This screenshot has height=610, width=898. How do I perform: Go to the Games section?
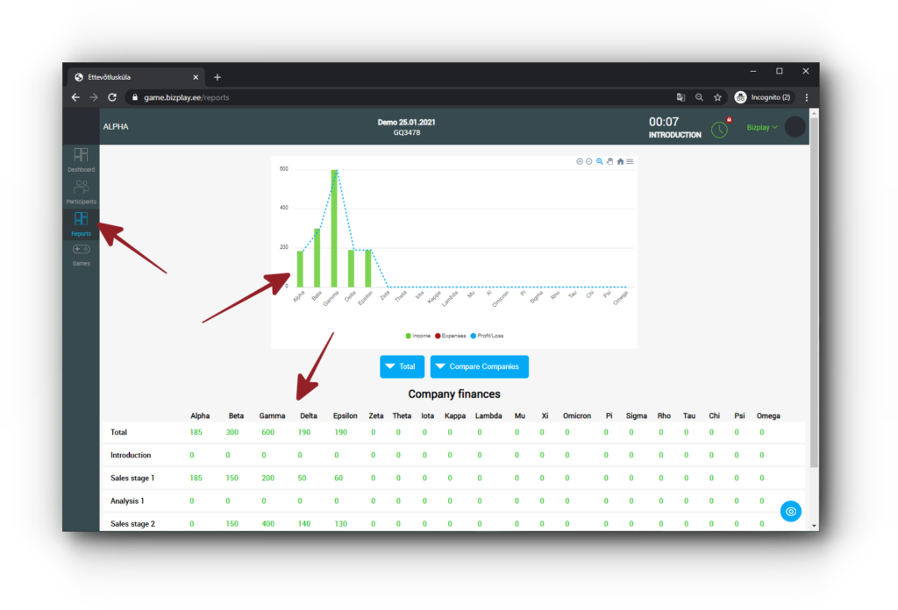tap(81, 252)
